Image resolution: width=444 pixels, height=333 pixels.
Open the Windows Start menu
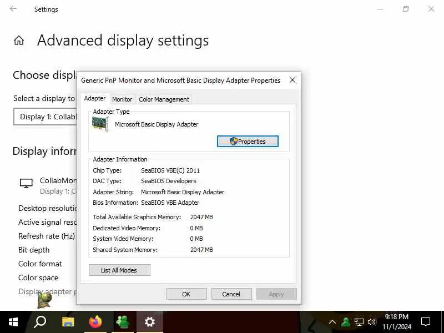click(x=13, y=322)
